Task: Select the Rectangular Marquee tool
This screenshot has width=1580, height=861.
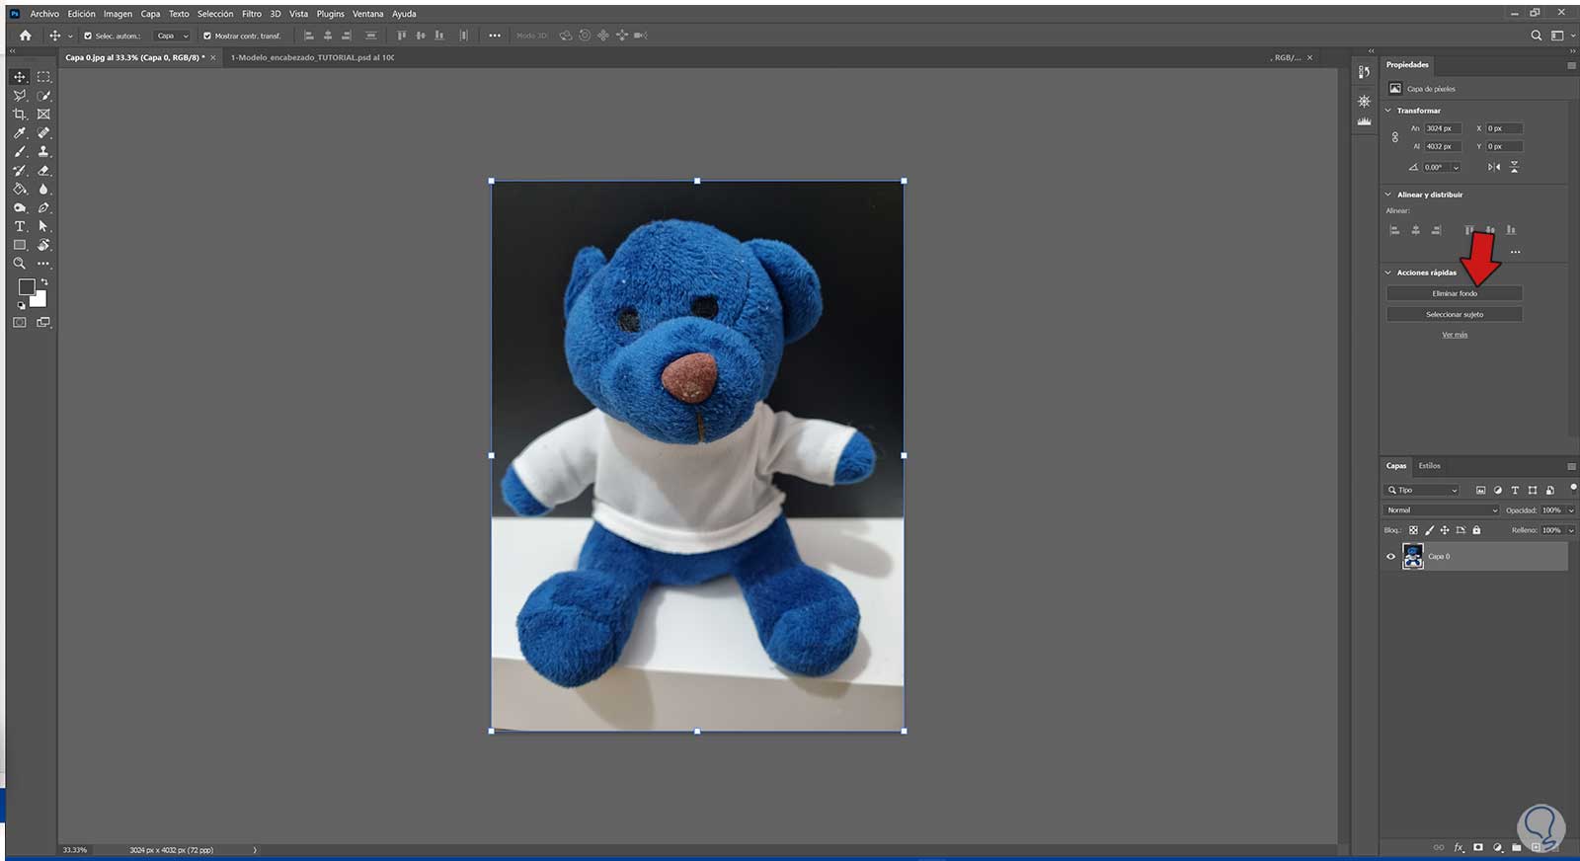Action: tap(43, 77)
